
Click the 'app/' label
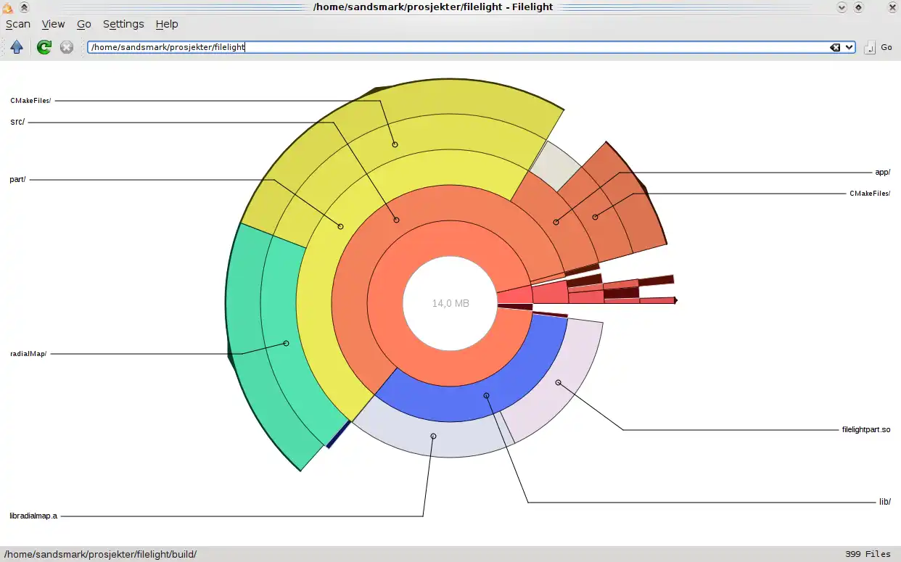(883, 173)
